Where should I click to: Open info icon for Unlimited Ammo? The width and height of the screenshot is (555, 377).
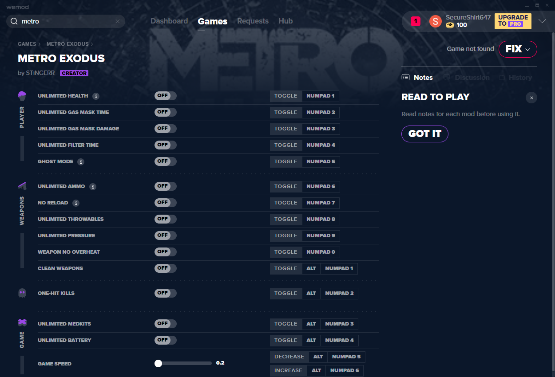(x=92, y=187)
